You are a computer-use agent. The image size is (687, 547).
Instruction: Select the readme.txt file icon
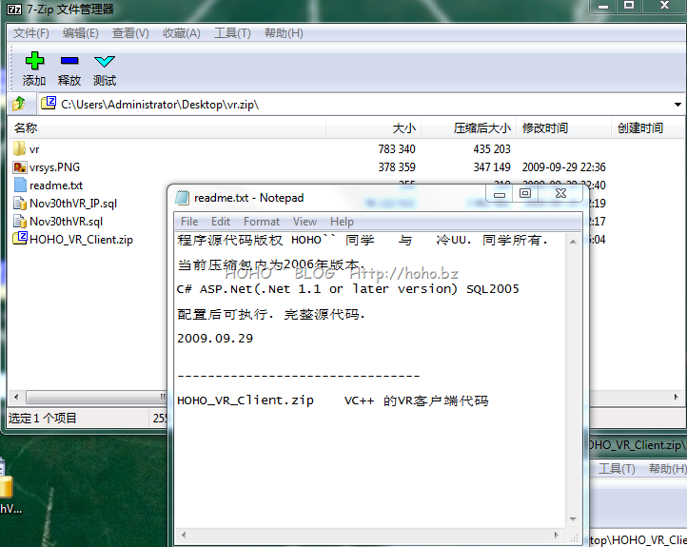click(x=20, y=185)
